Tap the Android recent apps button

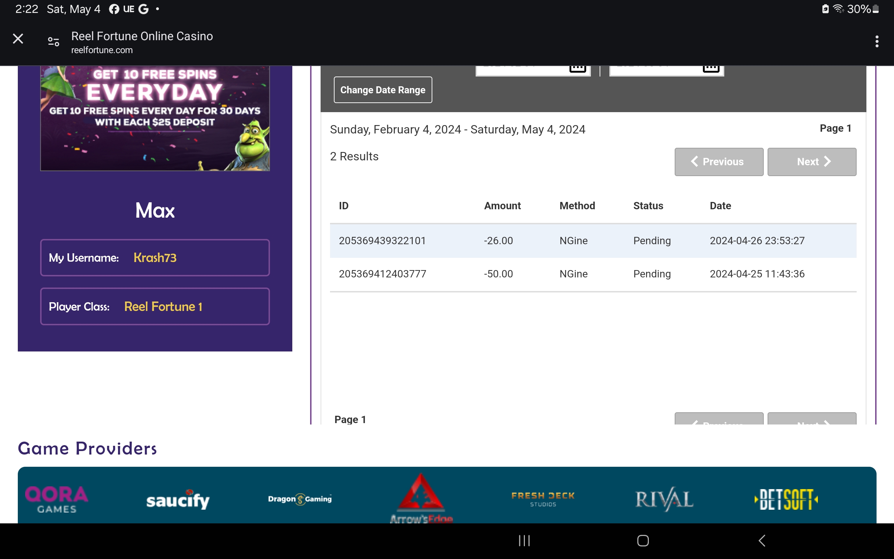524,540
